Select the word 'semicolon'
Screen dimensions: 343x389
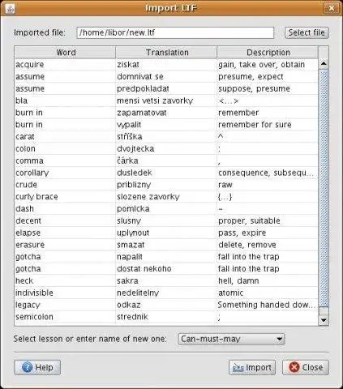pyautogui.click(x=65, y=317)
